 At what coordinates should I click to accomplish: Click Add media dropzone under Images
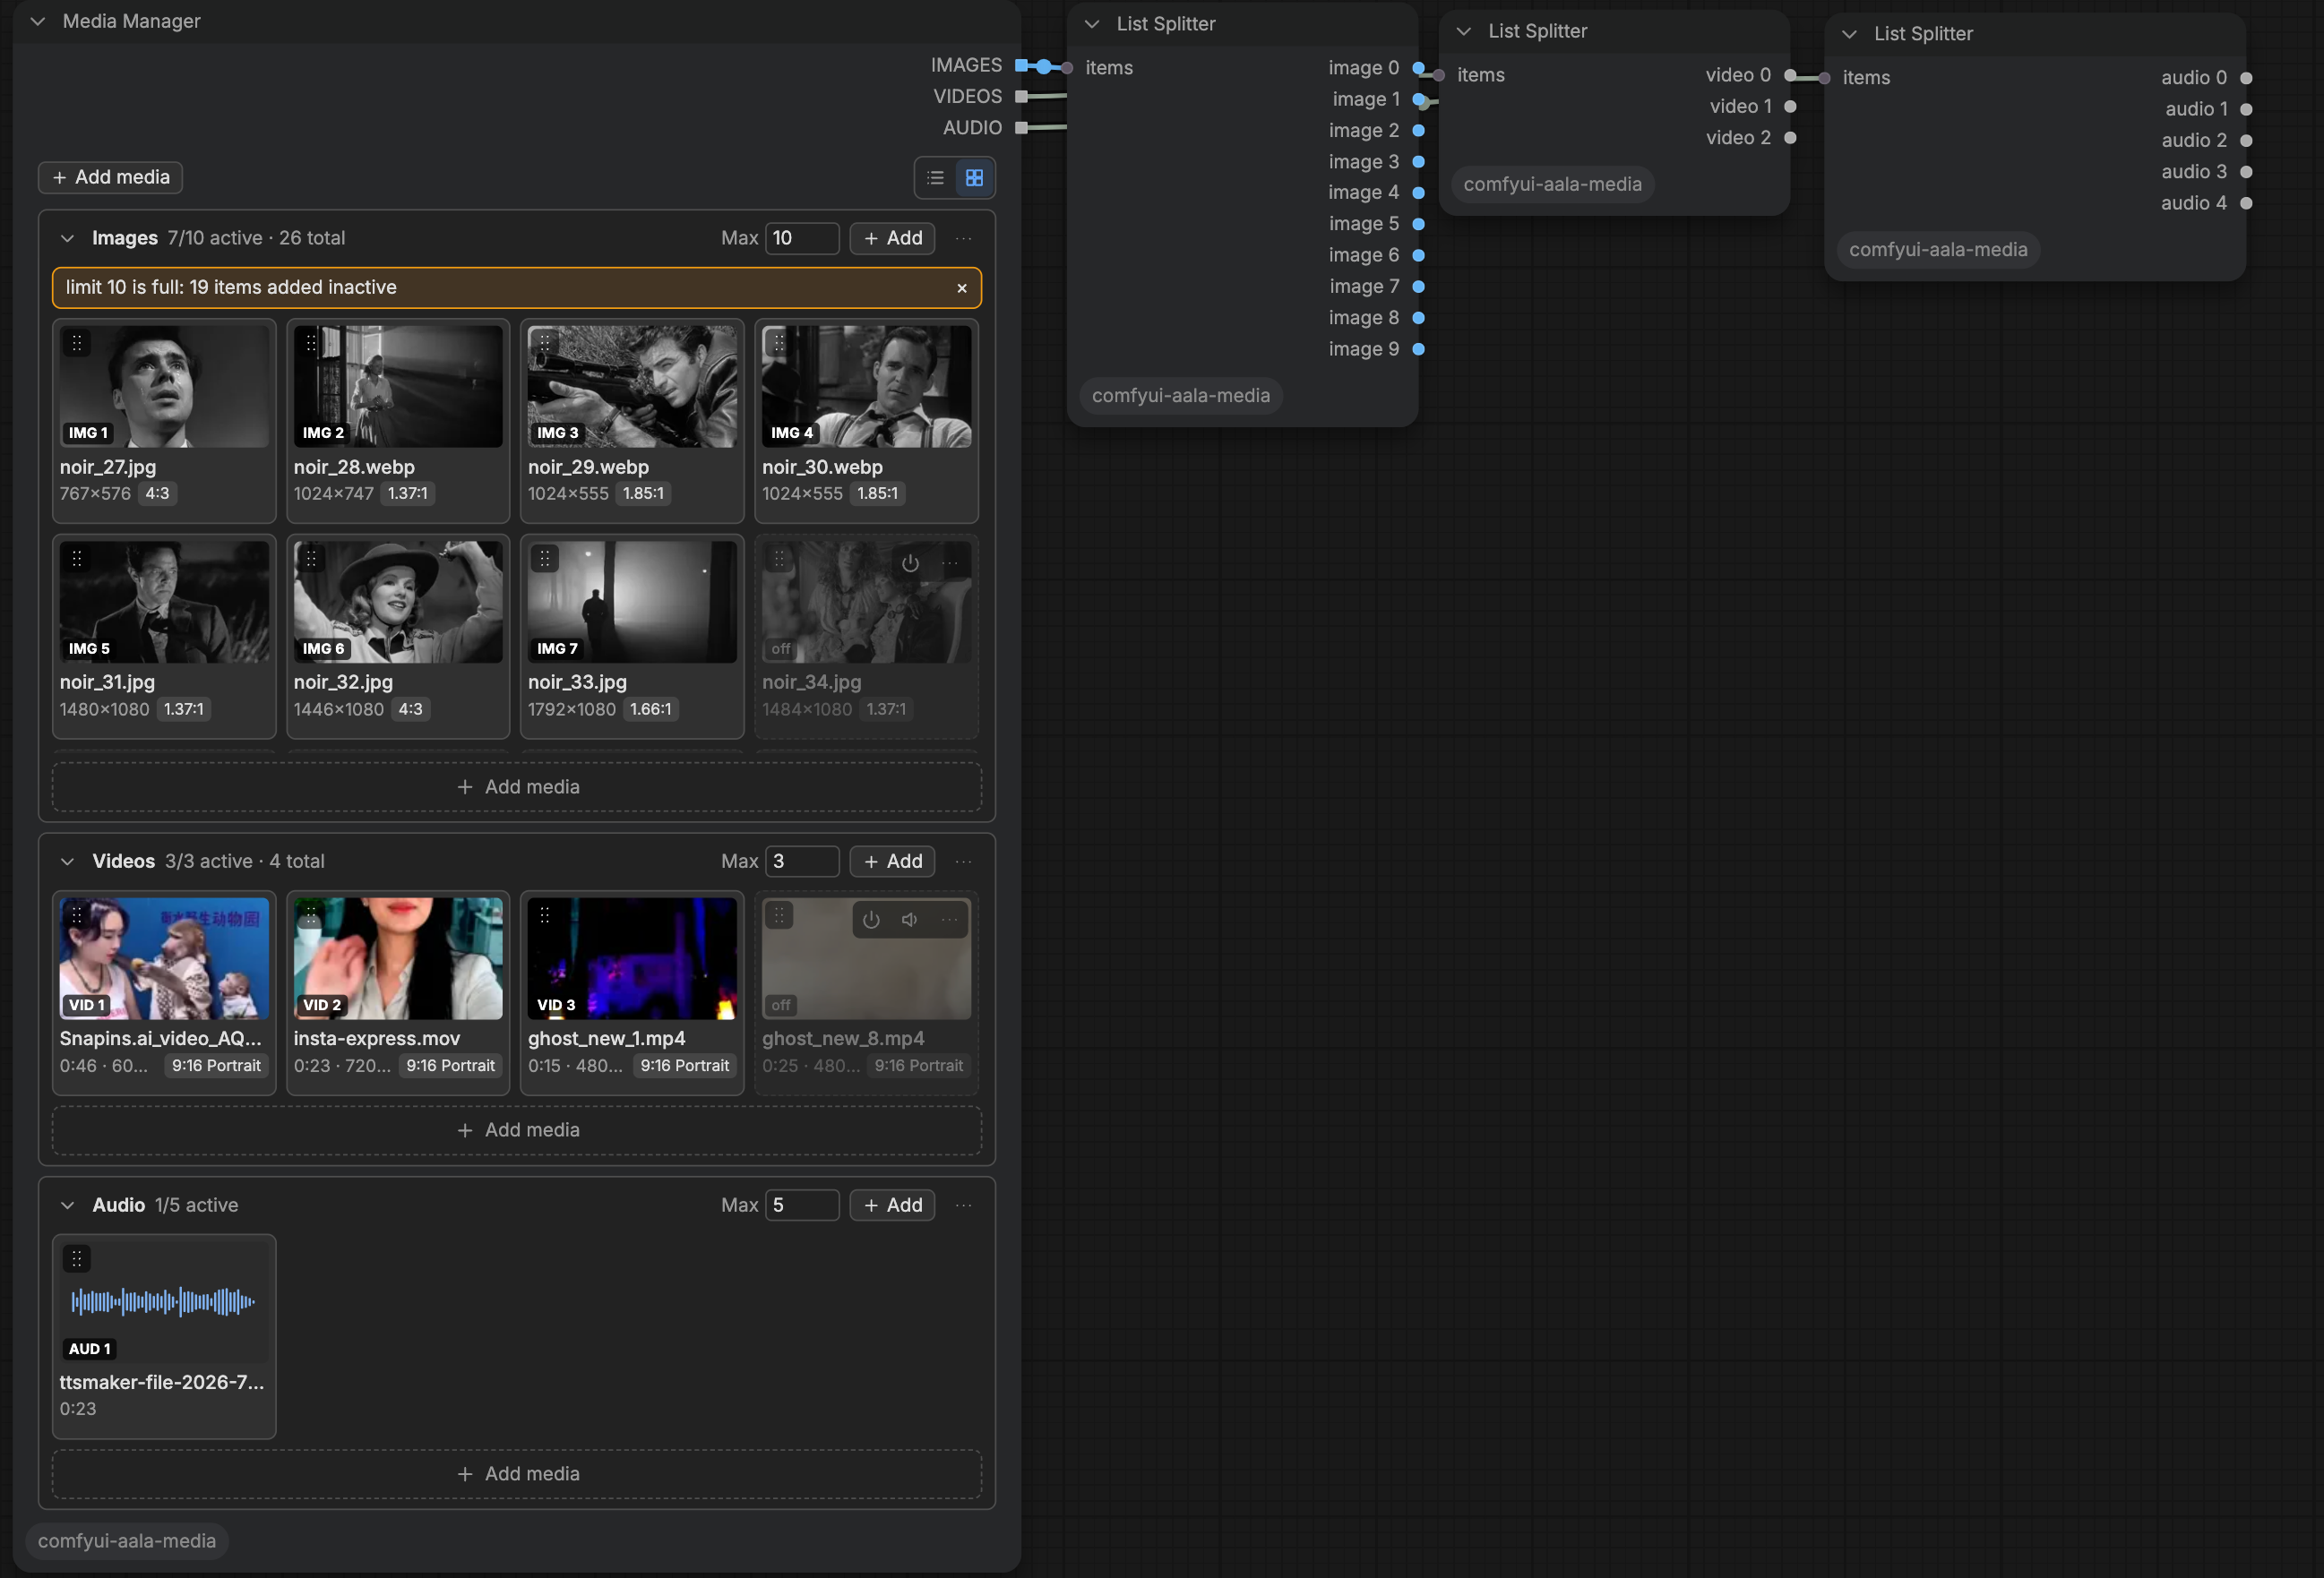[517, 787]
